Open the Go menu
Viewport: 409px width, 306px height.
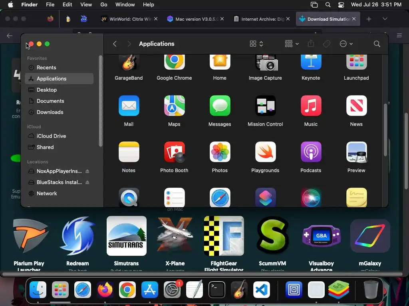[x=103, y=4]
